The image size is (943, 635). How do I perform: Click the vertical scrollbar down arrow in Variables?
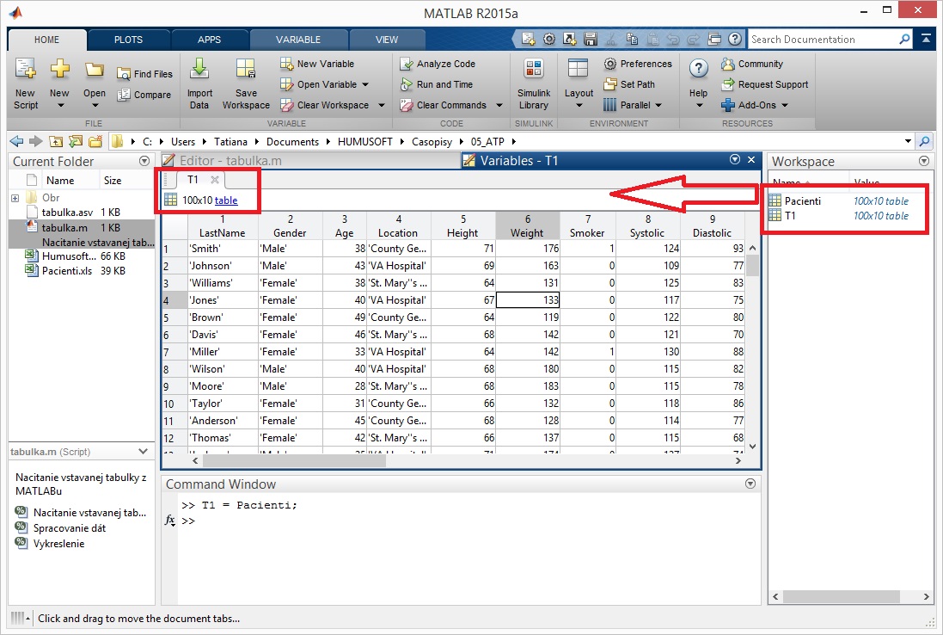[x=752, y=446]
